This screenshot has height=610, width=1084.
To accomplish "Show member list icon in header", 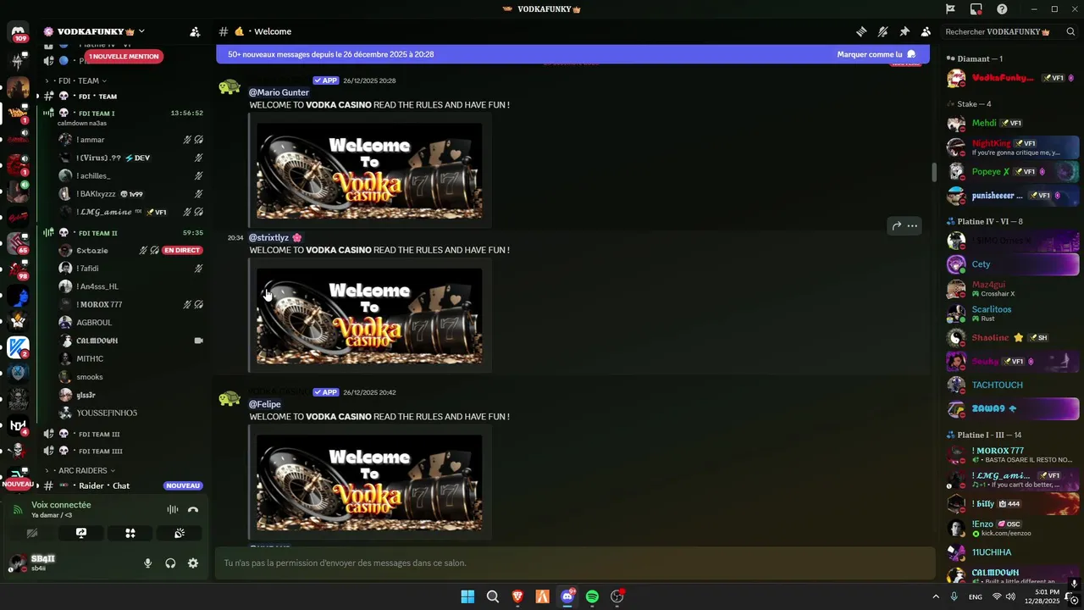I will (926, 31).
